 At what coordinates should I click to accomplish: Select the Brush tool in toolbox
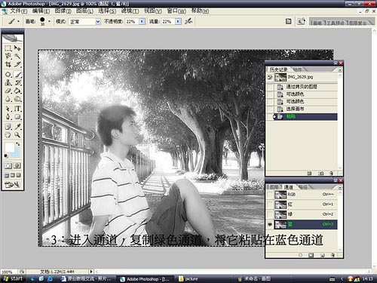[x=17, y=75]
